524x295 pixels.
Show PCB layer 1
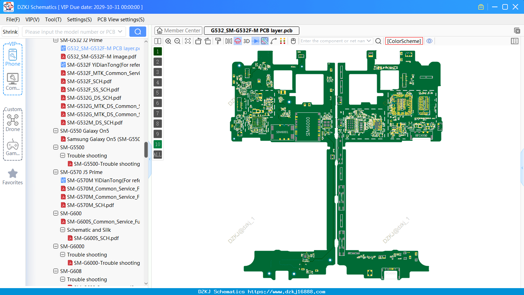coord(158,52)
